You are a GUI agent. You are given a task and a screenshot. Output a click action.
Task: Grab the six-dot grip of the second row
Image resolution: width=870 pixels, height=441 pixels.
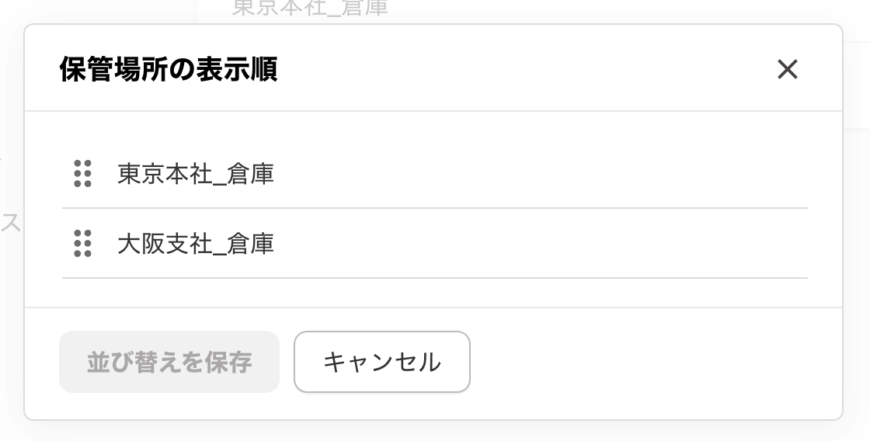coord(82,244)
